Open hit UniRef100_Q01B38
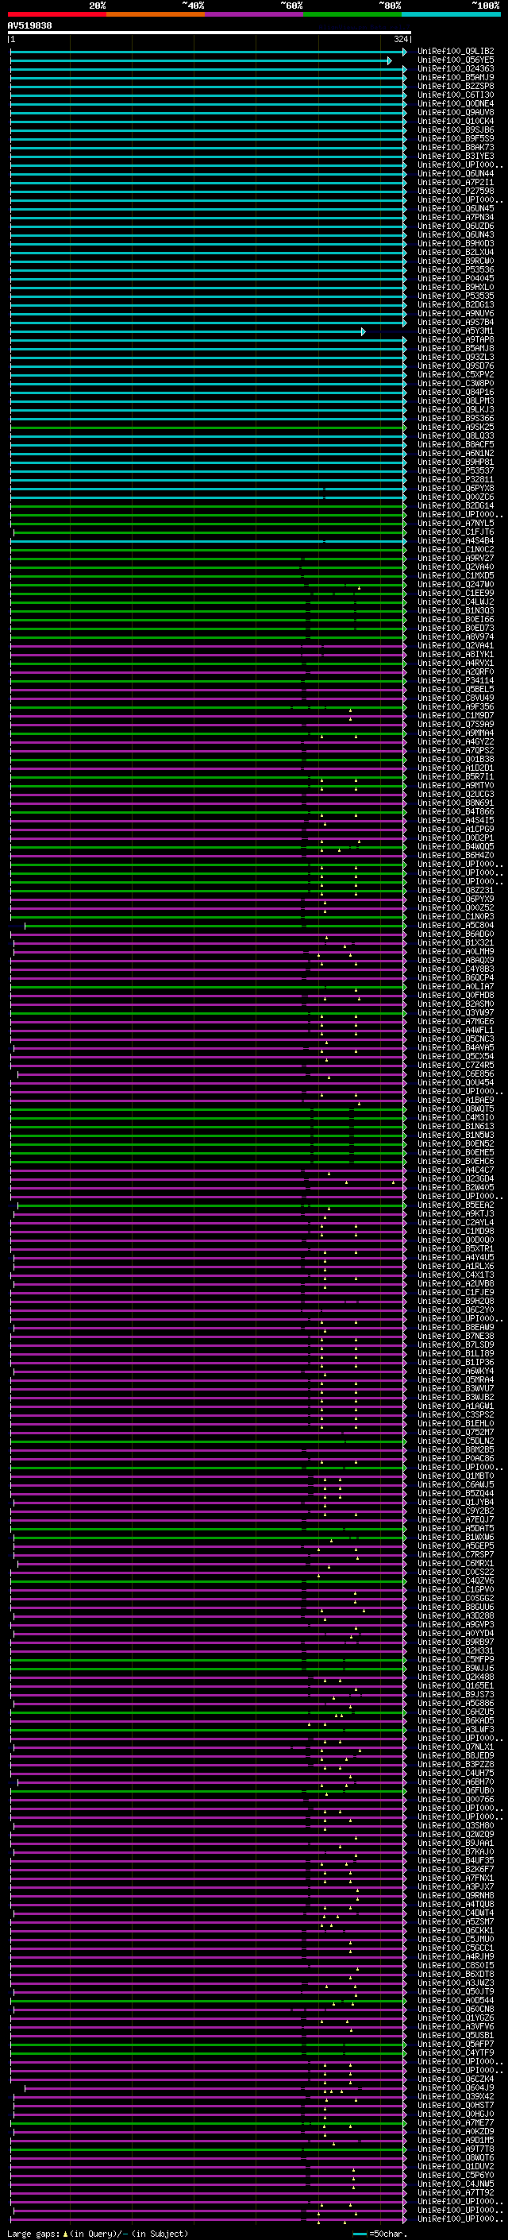 coord(456,759)
